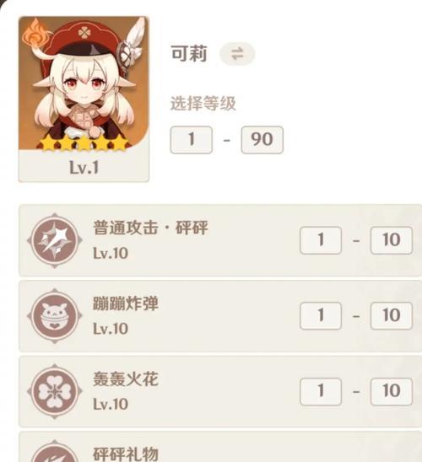Tap the 砰砰礼物 talent row
The height and width of the screenshot is (462, 422).
tap(220, 447)
